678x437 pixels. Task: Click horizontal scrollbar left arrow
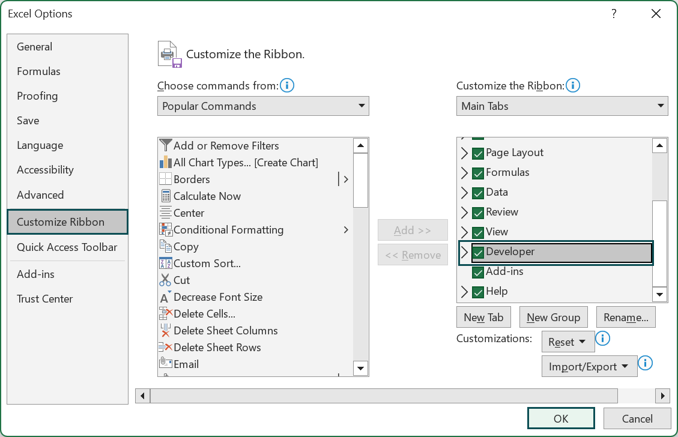point(142,396)
